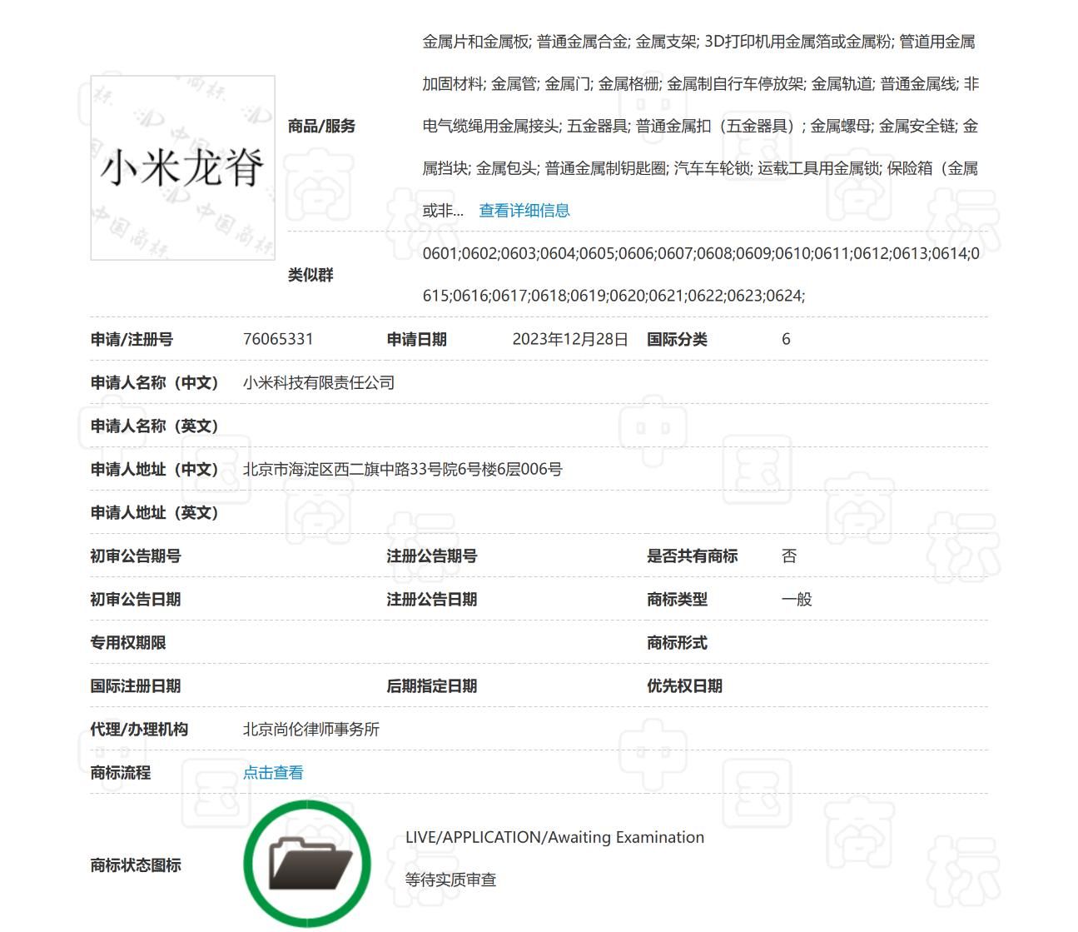This screenshot has width=1078, height=932.
Task: Click the 商标形式 label
Action: pos(678,643)
